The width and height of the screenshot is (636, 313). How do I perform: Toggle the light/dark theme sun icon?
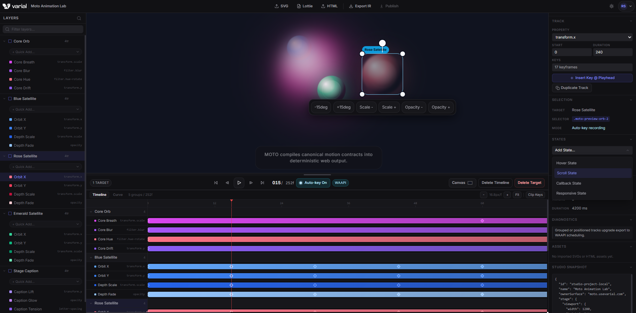click(611, 6)
